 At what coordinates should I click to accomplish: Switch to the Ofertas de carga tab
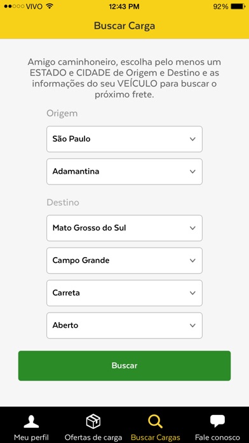[93, 425]
